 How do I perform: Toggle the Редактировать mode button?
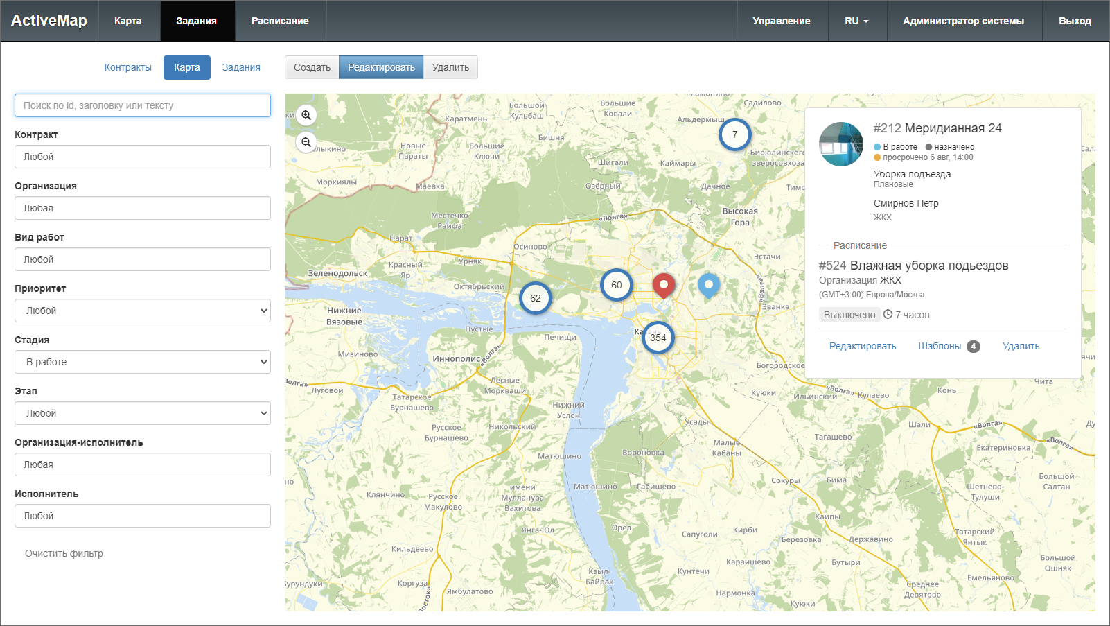click(x=381, y=67)
